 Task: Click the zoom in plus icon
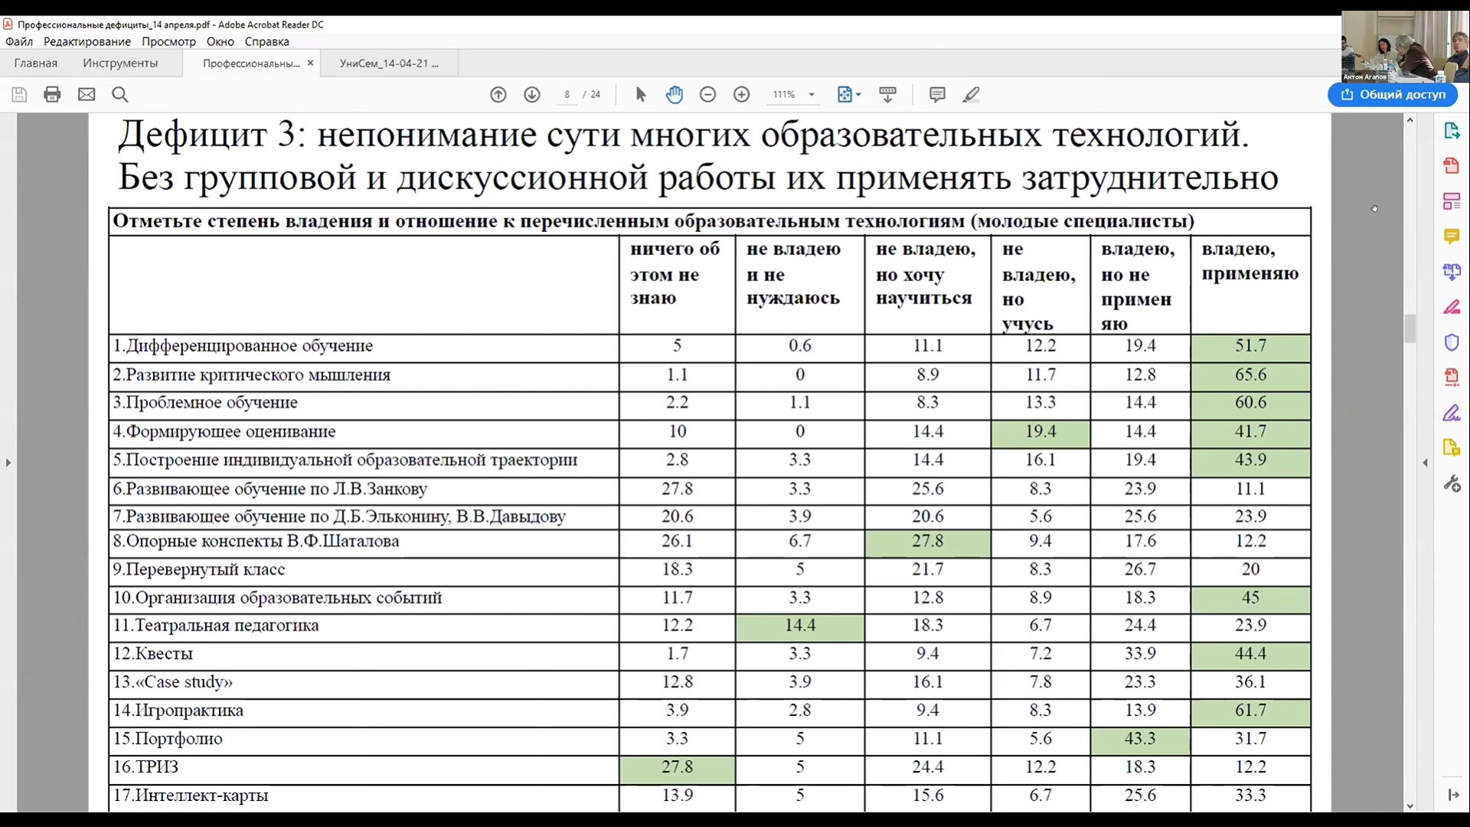pos(741,94)
